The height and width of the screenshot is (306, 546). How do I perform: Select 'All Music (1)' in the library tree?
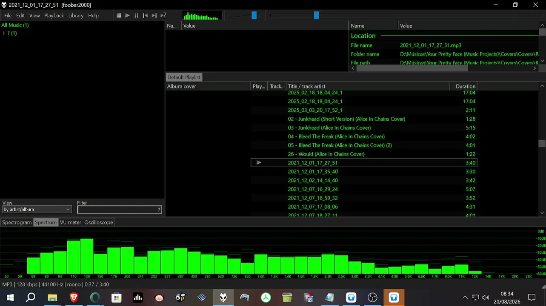point(15,25)
